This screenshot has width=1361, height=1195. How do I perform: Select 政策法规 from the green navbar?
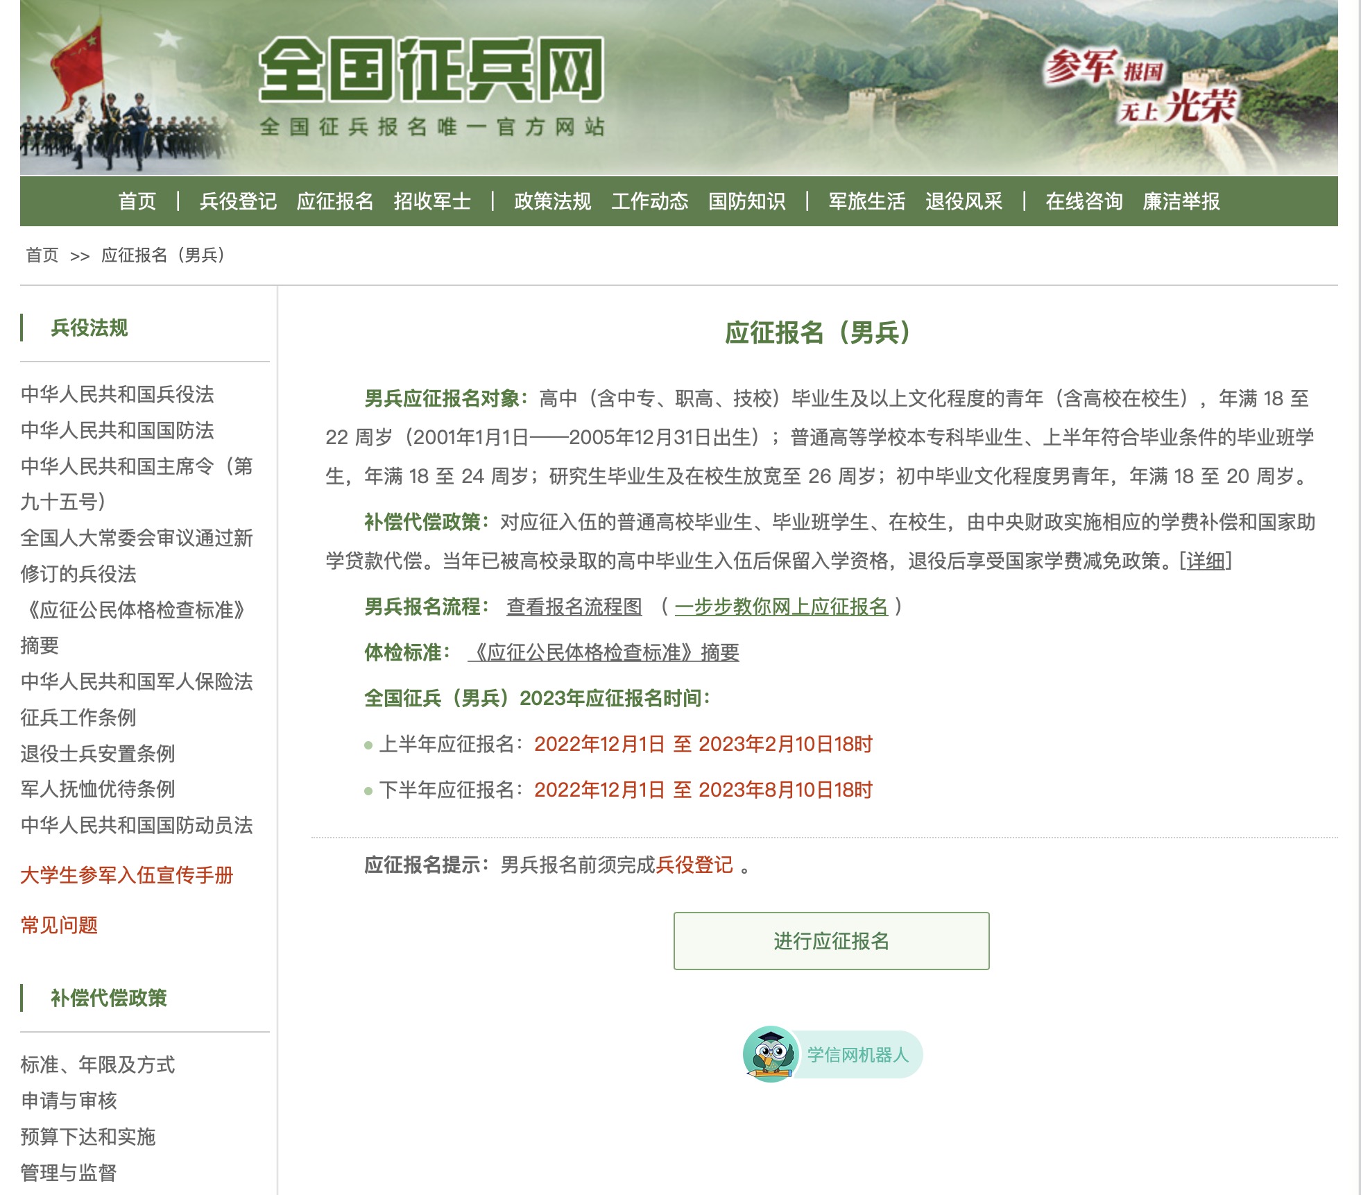tap(552, 201)
